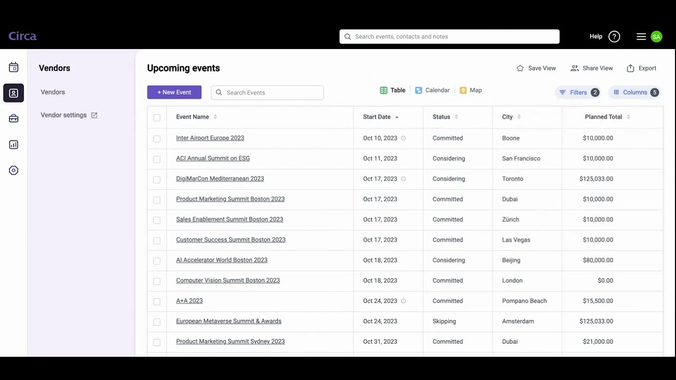Sort by Status column arrows
Screen dimensions: 676x380
pyautogui.click(x=456, y=117)
